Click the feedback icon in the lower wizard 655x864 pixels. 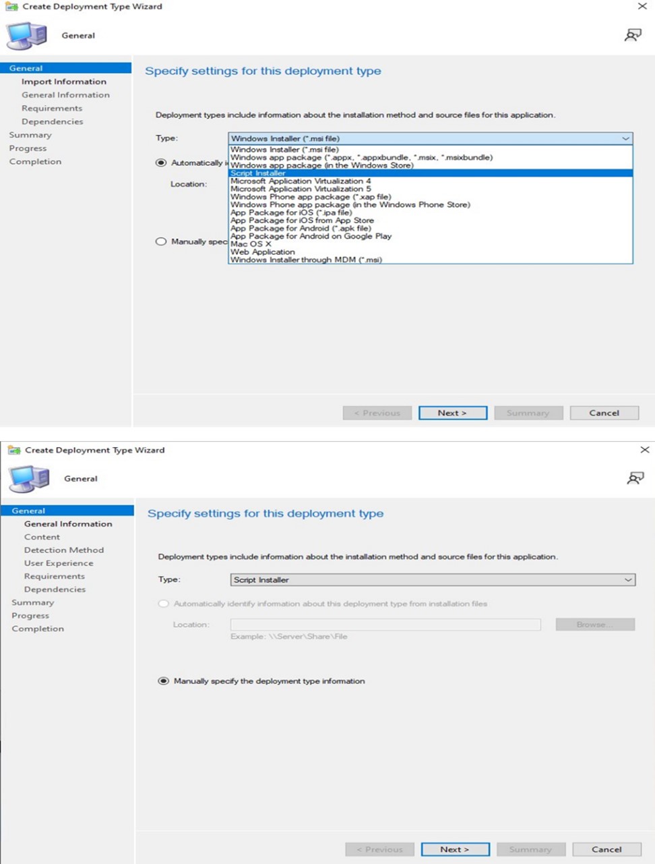coord(634,478)
